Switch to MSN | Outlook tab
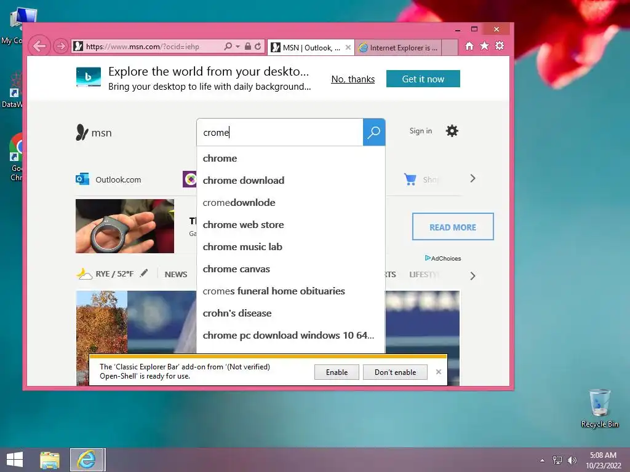The height and width of the screenshot is (472, 630). (306, 48)
